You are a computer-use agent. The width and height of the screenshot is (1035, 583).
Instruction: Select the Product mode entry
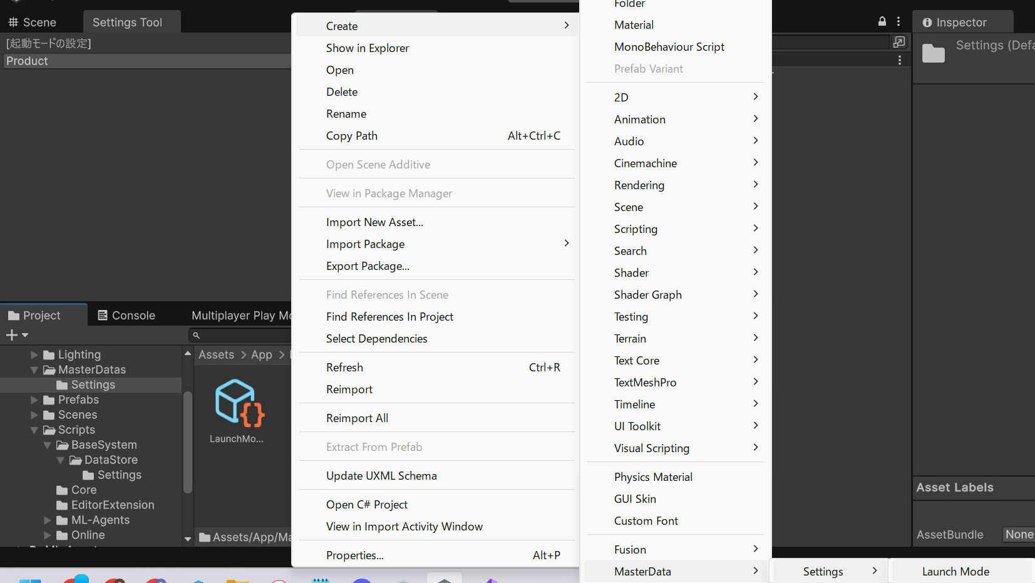[x=147, y=61]
